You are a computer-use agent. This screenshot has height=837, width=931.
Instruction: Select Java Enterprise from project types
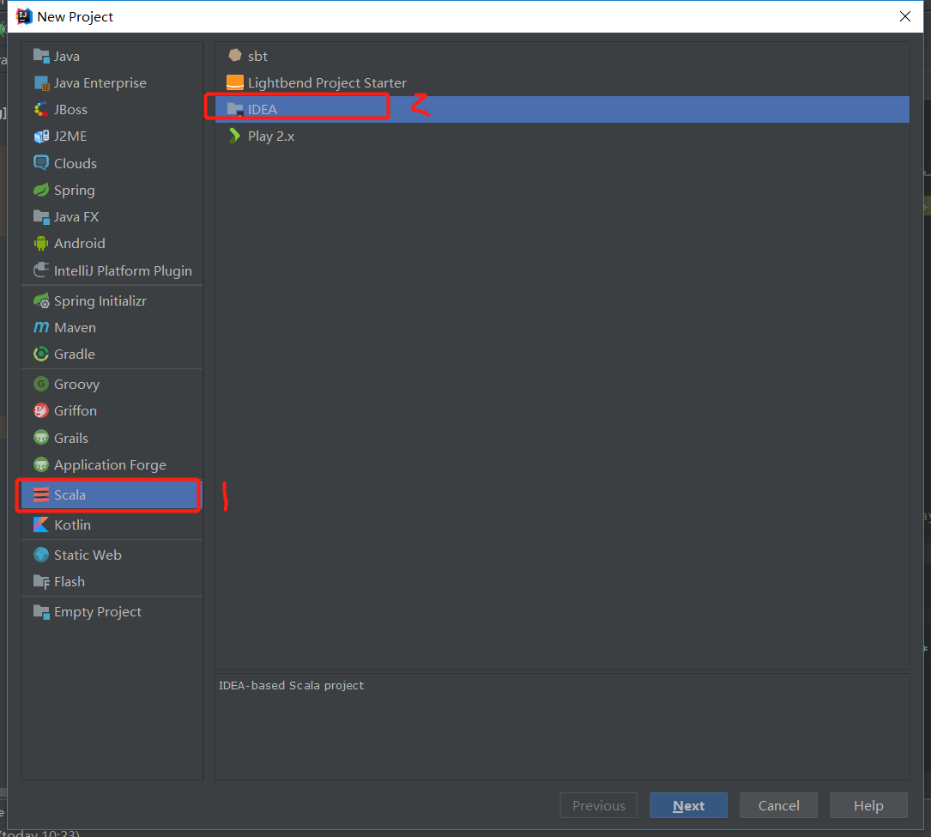100,83
